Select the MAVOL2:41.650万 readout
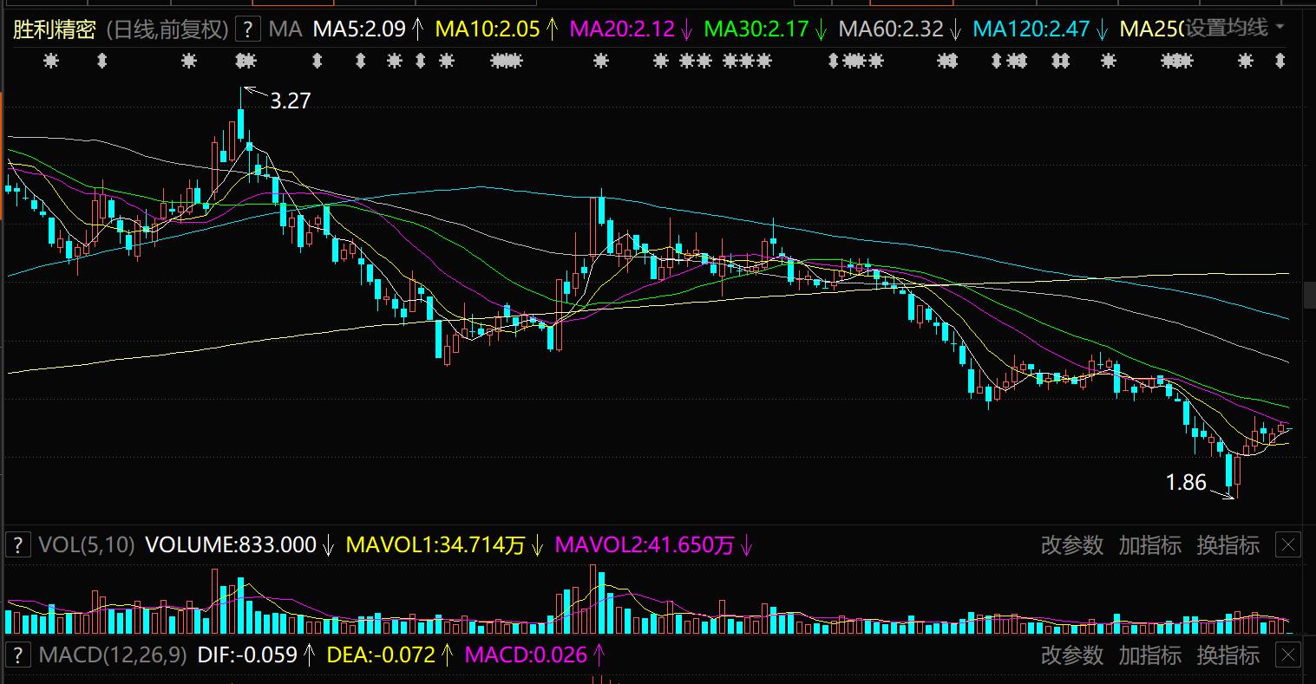Viewport: 1316px width, 684px height. (644, 545)
